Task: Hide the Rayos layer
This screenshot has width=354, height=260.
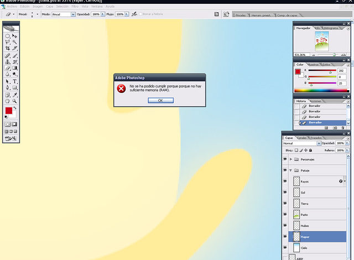Action: 285,181
